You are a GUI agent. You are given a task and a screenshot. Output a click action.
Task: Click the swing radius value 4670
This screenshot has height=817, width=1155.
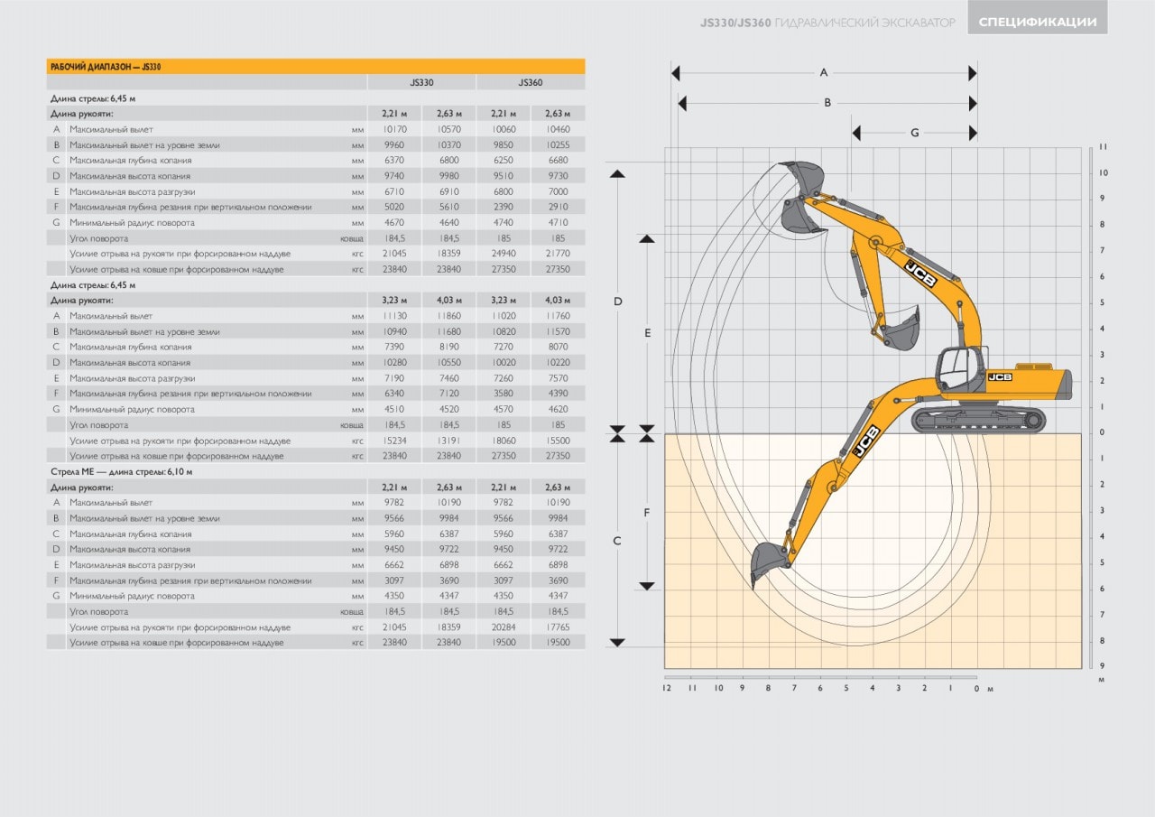(394, 222)
